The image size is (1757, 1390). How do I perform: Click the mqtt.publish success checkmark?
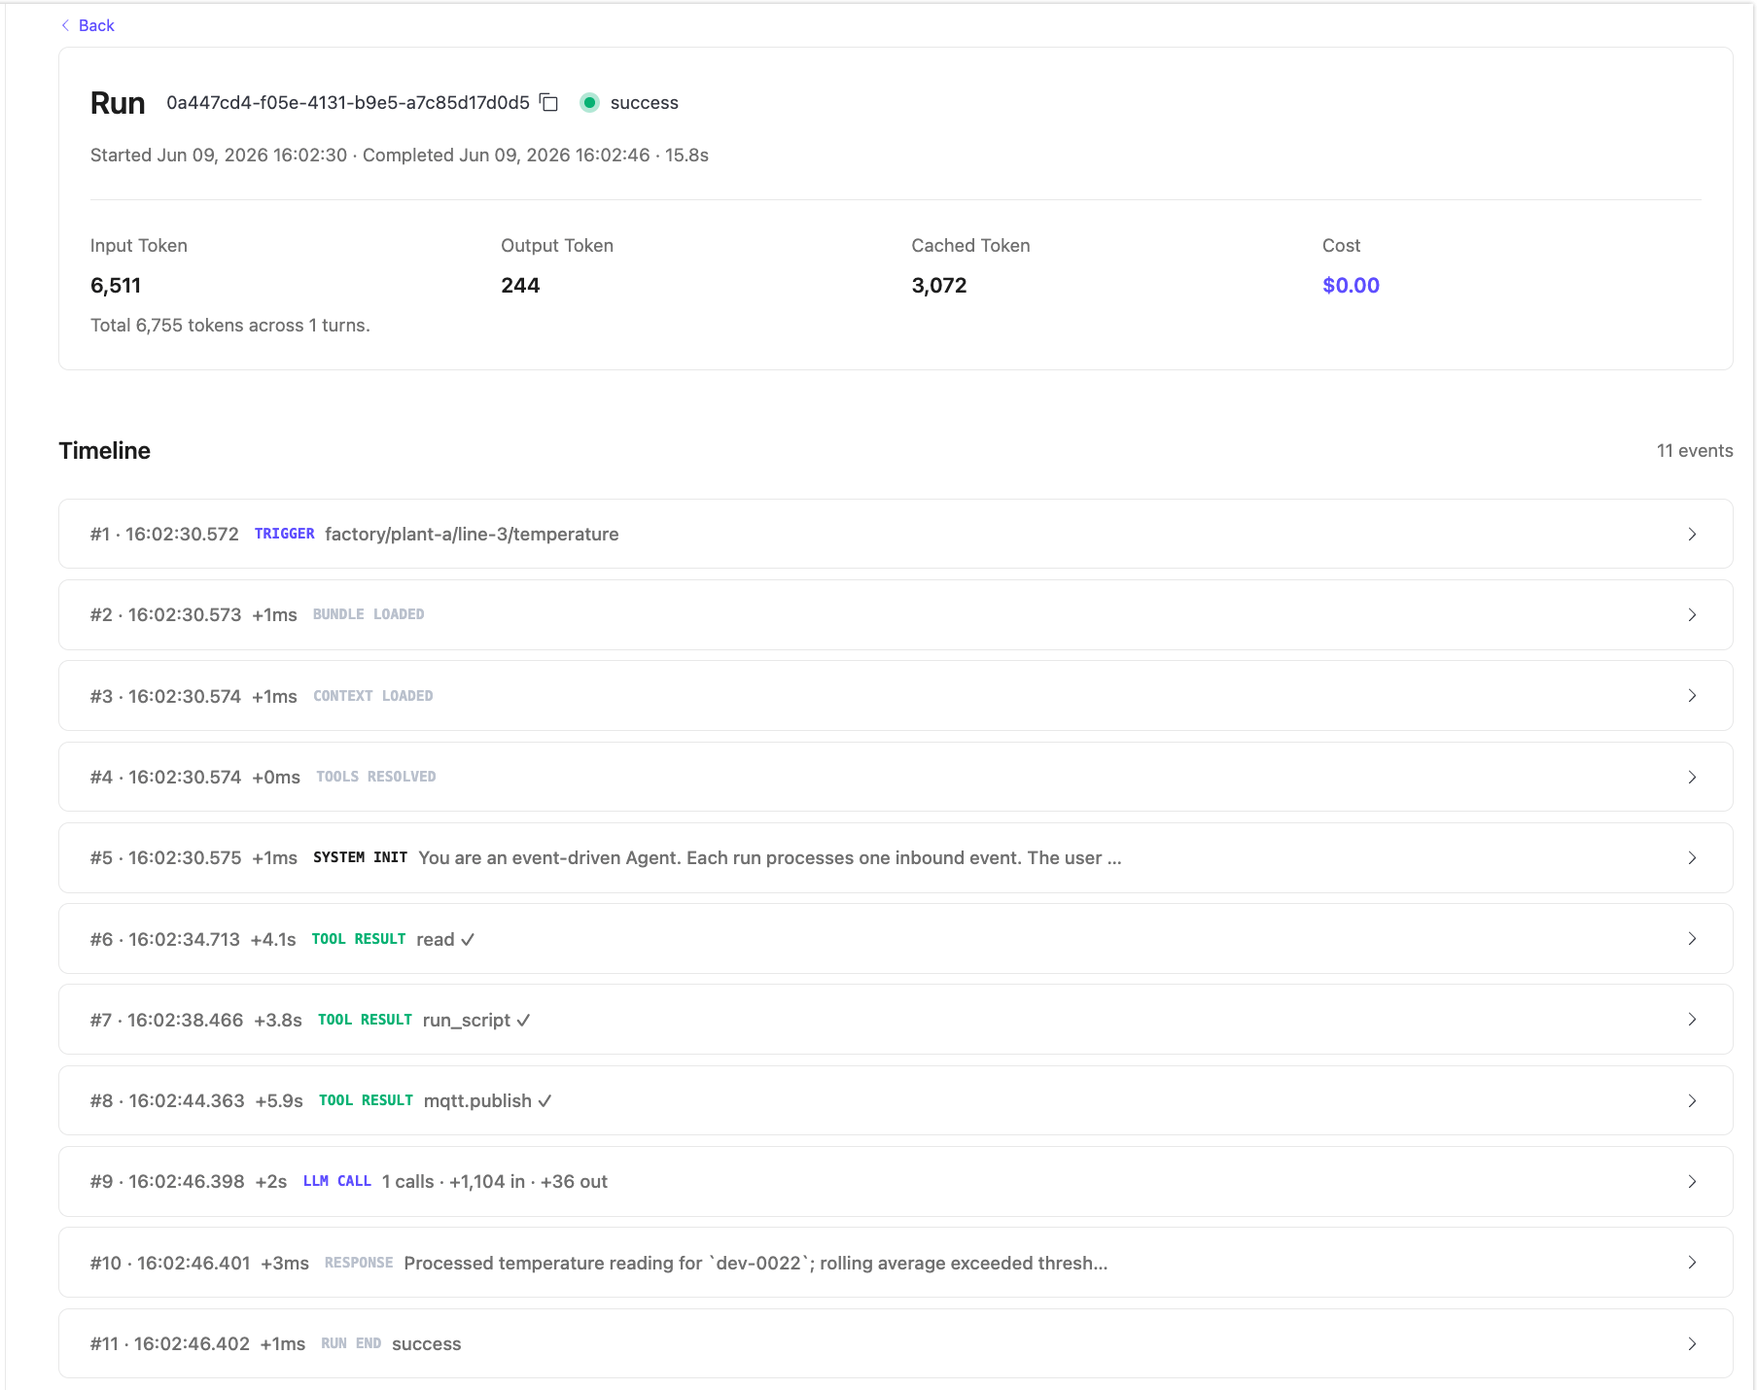pos(545,1100)
